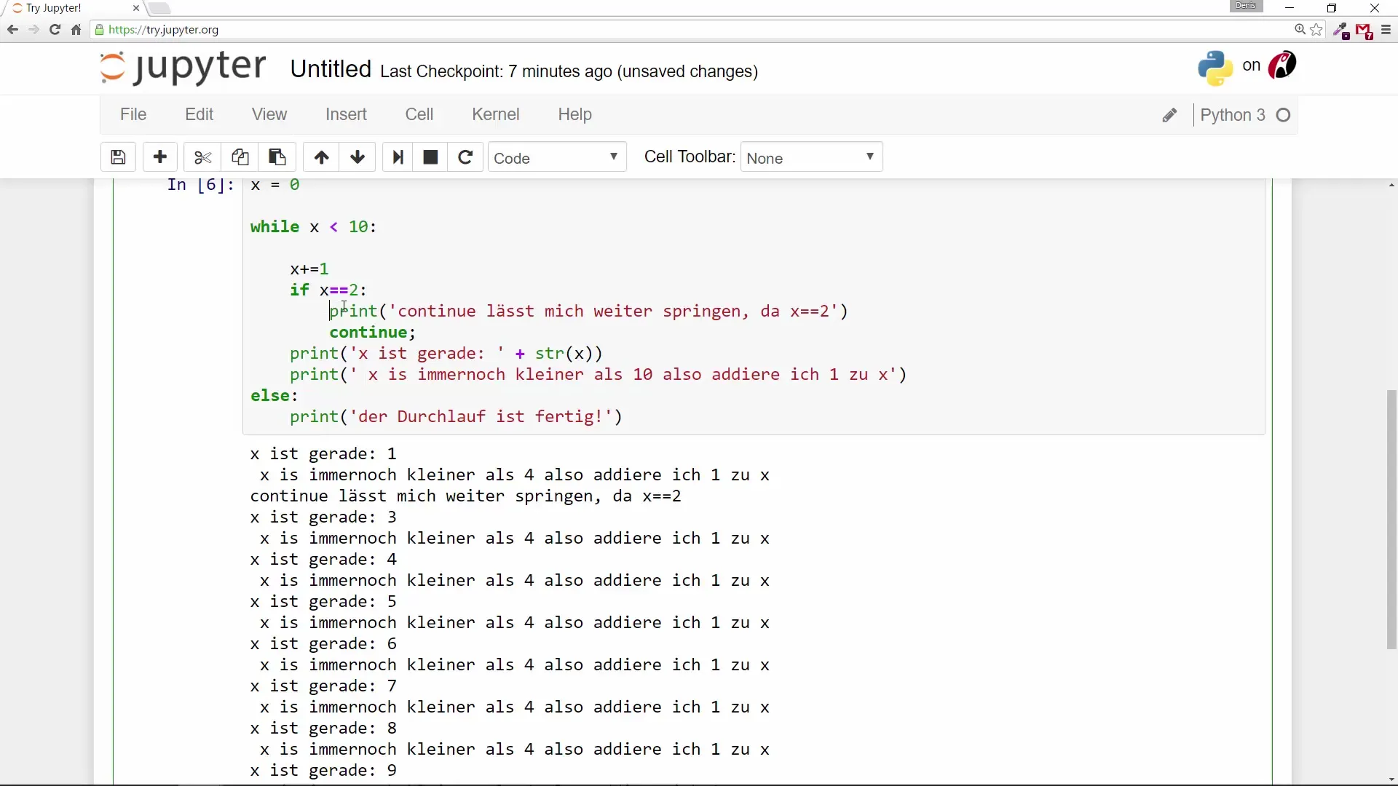Restart the kernel with the circular arrow
The image size is (1398, 786).
pyautogui.click(x=465, y=157)
